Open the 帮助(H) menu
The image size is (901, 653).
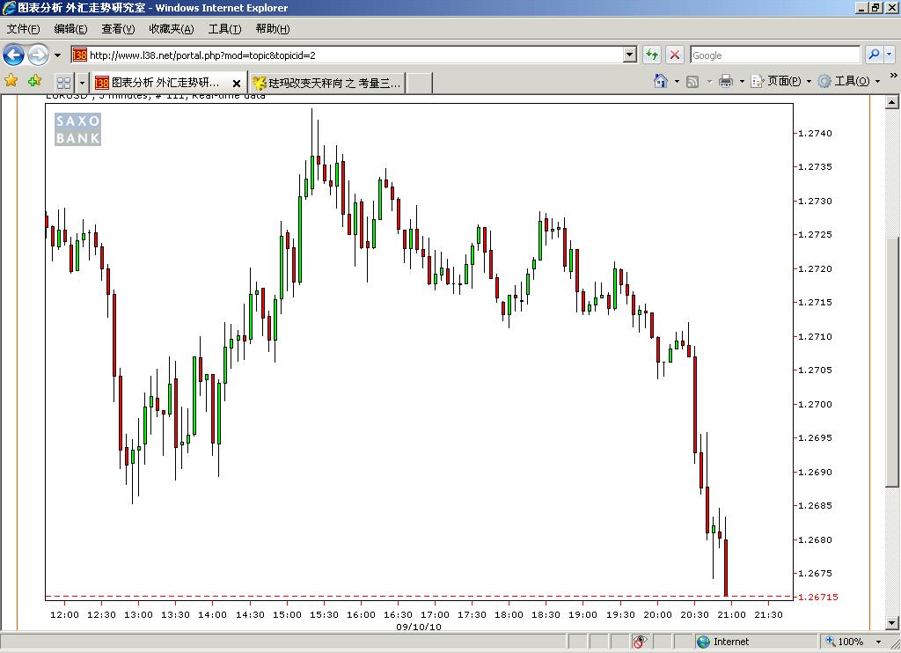(x=273, y=29)
